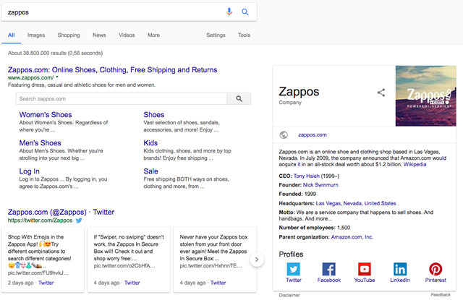463x300 pixels.
Task: Open the YouTube profile icon
Action: 365,269
